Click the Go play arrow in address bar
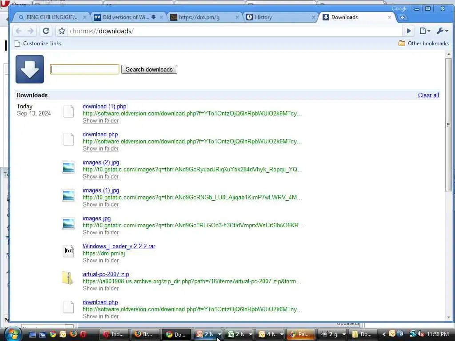The width and height of the screenshot is (455, 341). [x=409, y=31]
